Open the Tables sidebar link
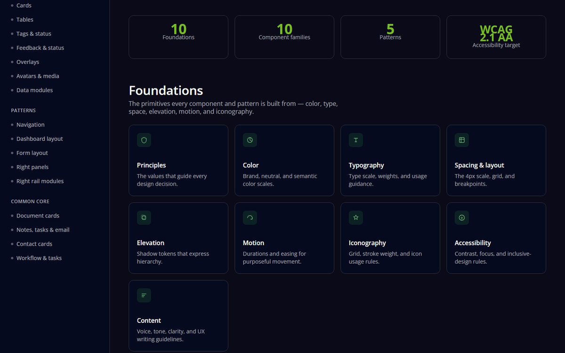This screenshot has height=353, width=565. tap(25, 20)
